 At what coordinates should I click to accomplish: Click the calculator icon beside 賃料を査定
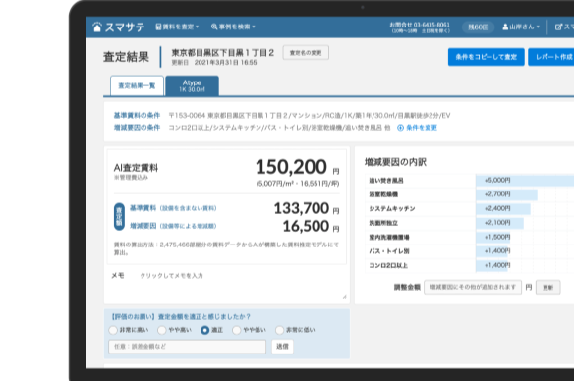tap(158, 27)
